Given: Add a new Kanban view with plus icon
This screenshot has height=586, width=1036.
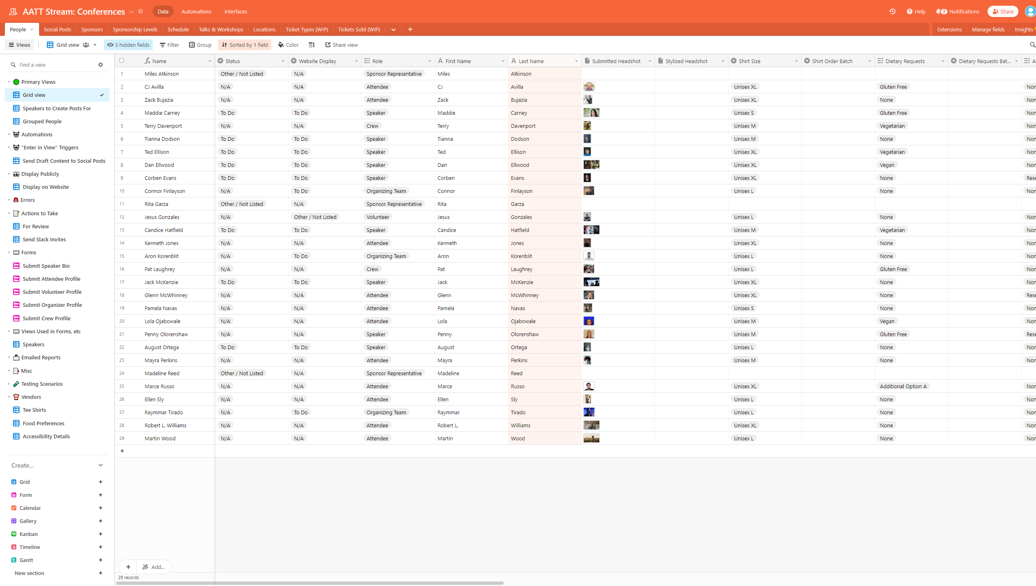Looking at the screenshot, I should 100,534.
